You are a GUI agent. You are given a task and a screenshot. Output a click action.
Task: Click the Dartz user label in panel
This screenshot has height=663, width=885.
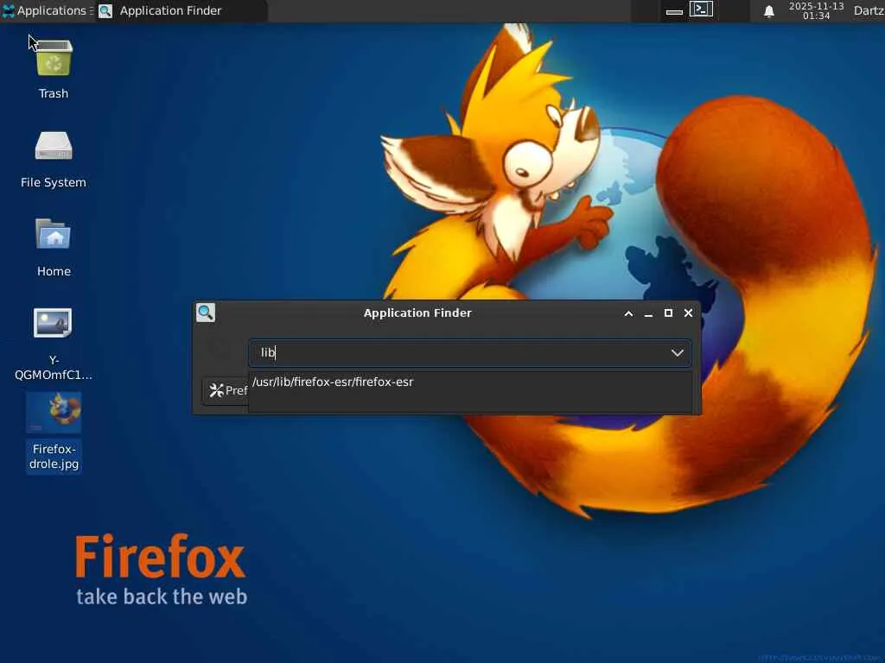(869, 10)
